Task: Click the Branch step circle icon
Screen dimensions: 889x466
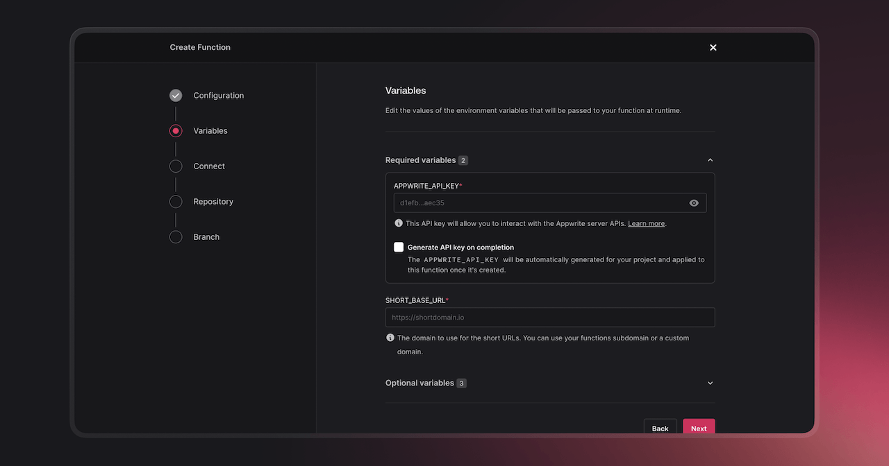Action: click(x=176, y=237)
